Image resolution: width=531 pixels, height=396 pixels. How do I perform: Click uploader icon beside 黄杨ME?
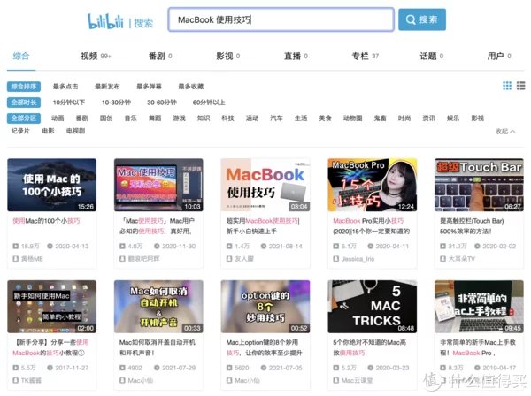pos(15,258)
